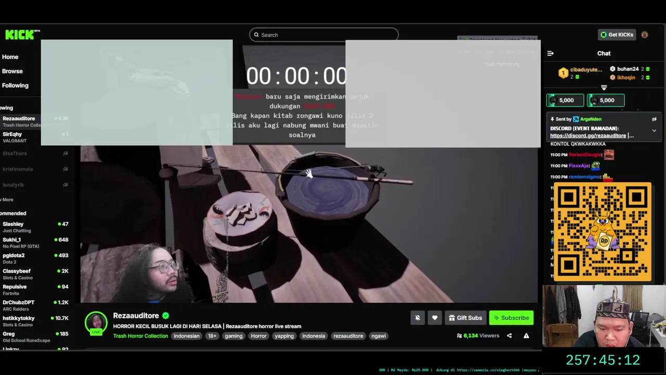666x375 pixels.
Task: Expand Show More in the following list
Action: [x=7, y=199]
